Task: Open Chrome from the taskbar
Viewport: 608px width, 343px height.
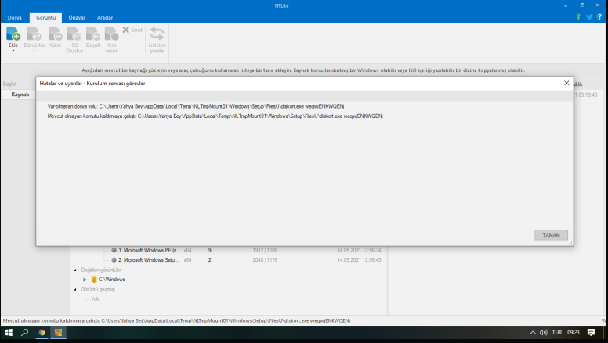Action: tap(42, 332)
